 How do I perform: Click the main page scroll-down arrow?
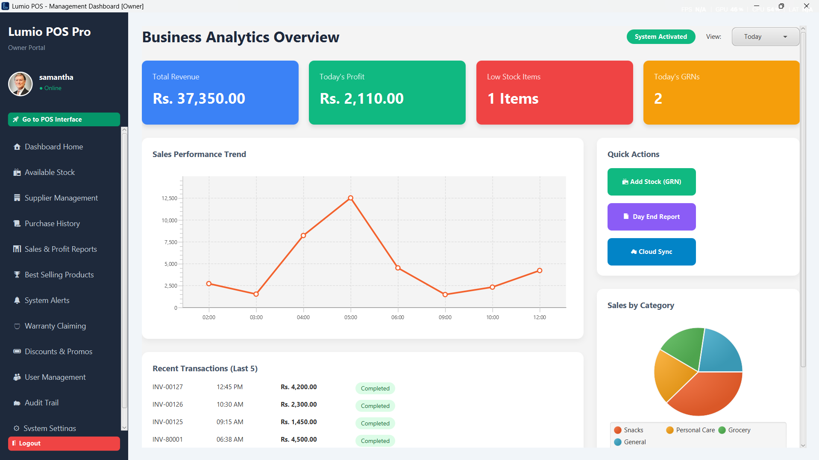pyautogui.click(x=803, y=445)
